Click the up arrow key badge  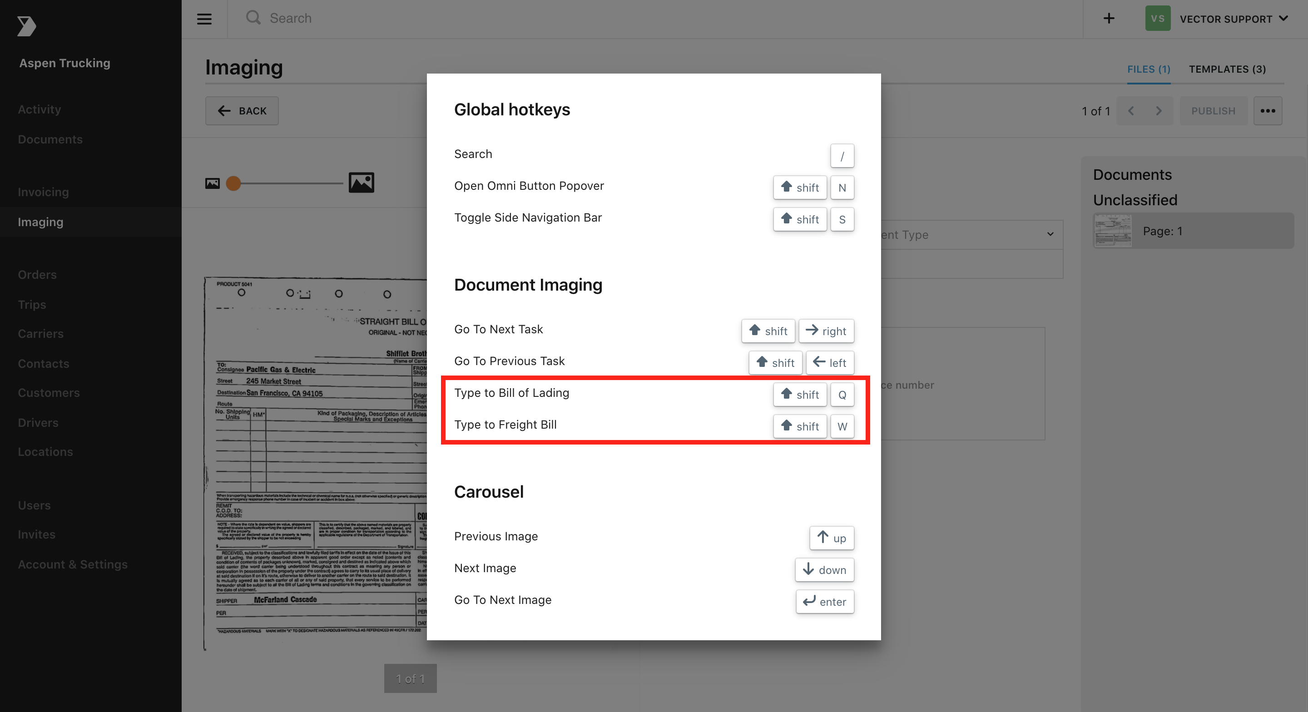pos(832,538)
